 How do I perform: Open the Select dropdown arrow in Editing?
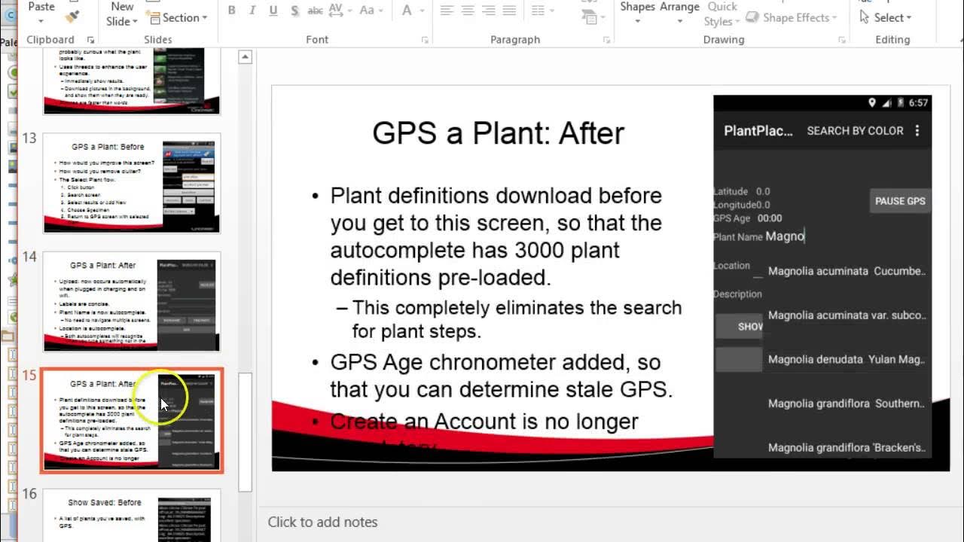click(x=909, y=17)
